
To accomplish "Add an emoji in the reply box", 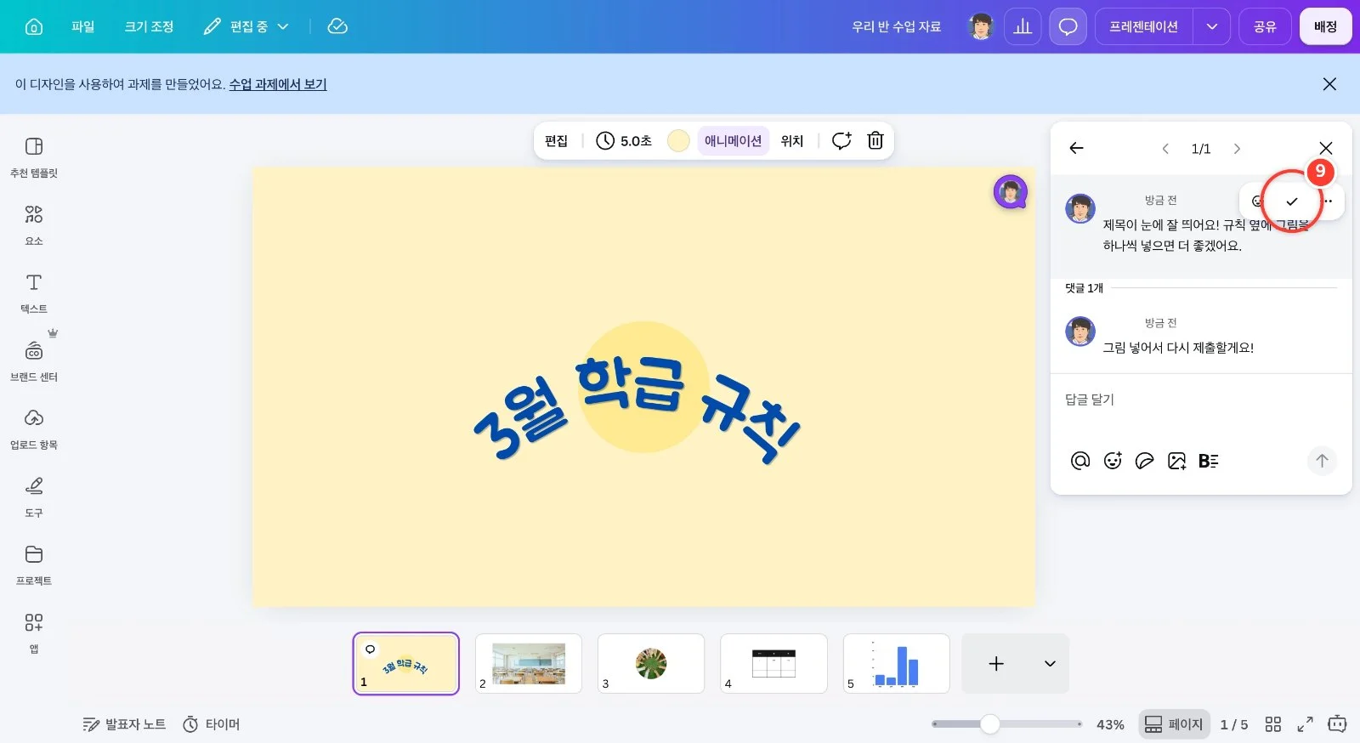I will [x=1113, y=461].
